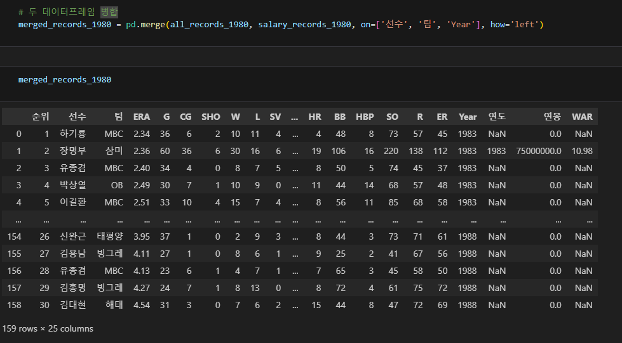622x343 pixels.
Task: Click player name '하기룡' in row 0
Action: pyautogui.click(x=72, y=134)
